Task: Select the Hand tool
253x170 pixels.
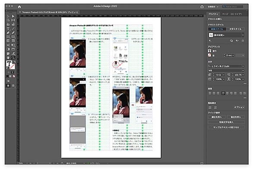Action: click(x=8, y=57)
